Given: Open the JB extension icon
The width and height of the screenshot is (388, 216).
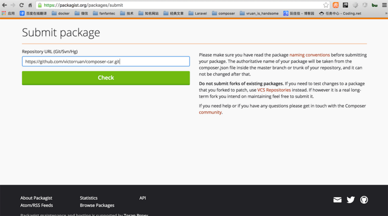Looking at the screenshot, I should 345,5.
